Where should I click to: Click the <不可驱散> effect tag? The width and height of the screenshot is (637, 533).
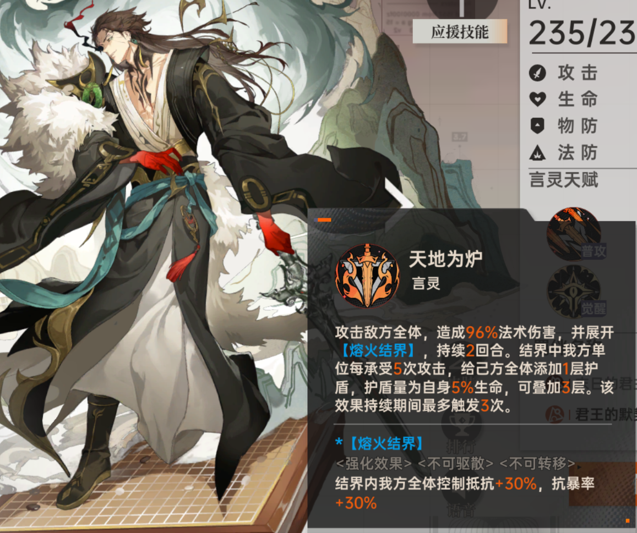[x=456, y=463]
